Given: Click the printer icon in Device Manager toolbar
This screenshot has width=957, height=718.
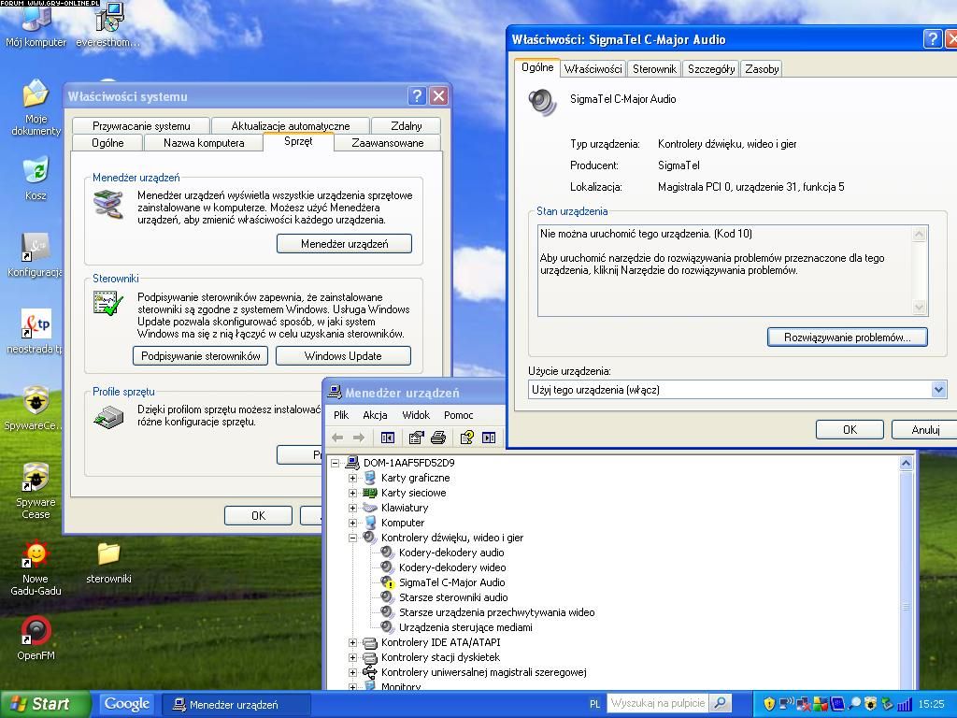Looking at the screenshot, I should 438,438.
